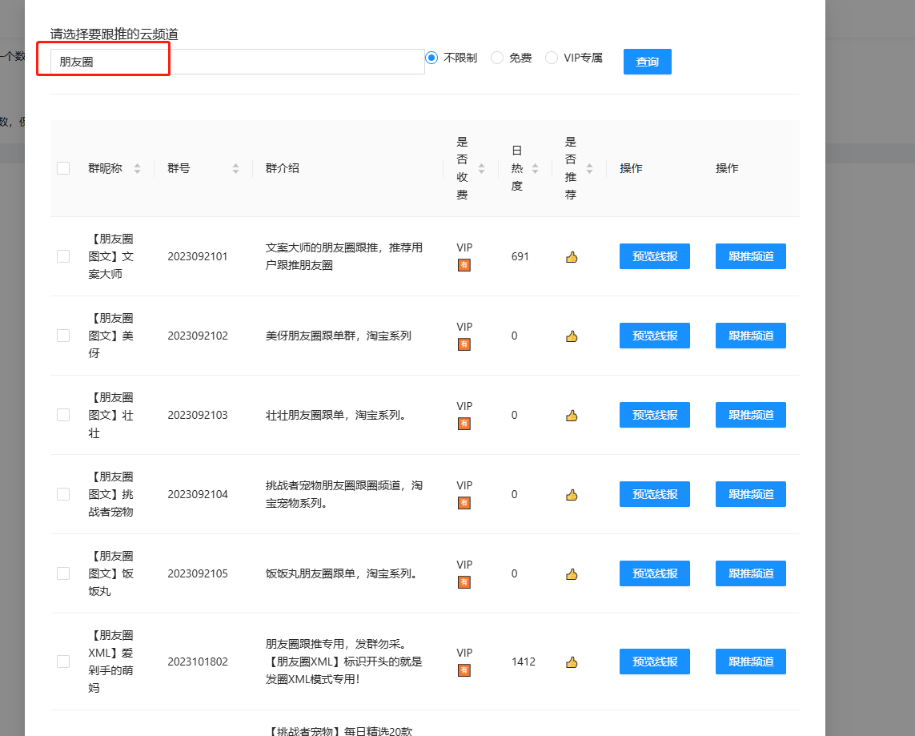Click 预览线报 for 美伢 channel
Viewport: 915px width, 736px height.
pos(654,336)
